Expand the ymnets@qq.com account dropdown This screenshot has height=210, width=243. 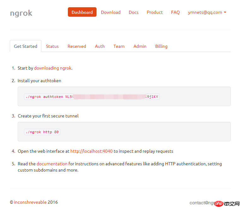[x=207, y=12]
